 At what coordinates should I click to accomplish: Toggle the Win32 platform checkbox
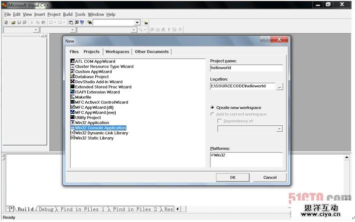pyautogui.click(x=212, y=155)
